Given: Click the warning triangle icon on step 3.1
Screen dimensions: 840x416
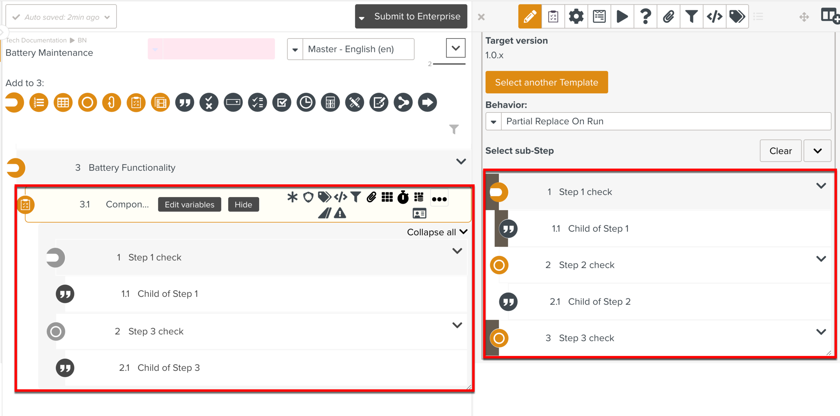Looking at the screenshot, I should coord(340,213).
